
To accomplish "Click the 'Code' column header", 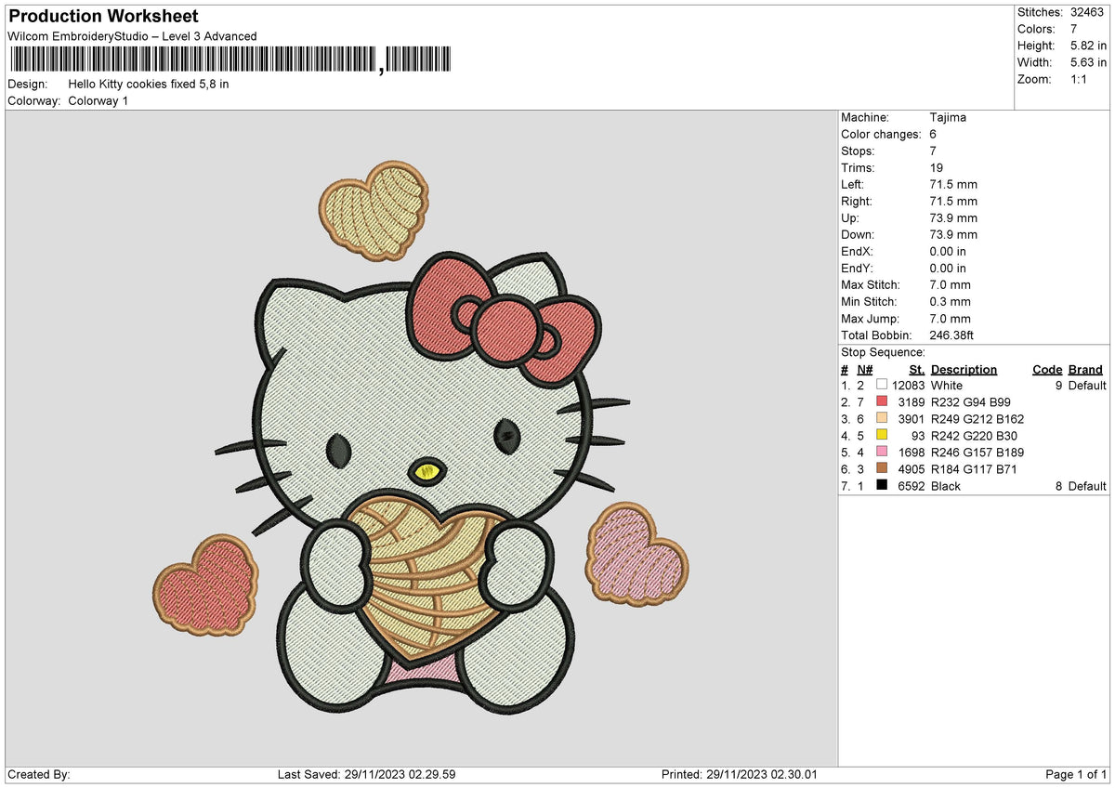I will coord(1047,369).
